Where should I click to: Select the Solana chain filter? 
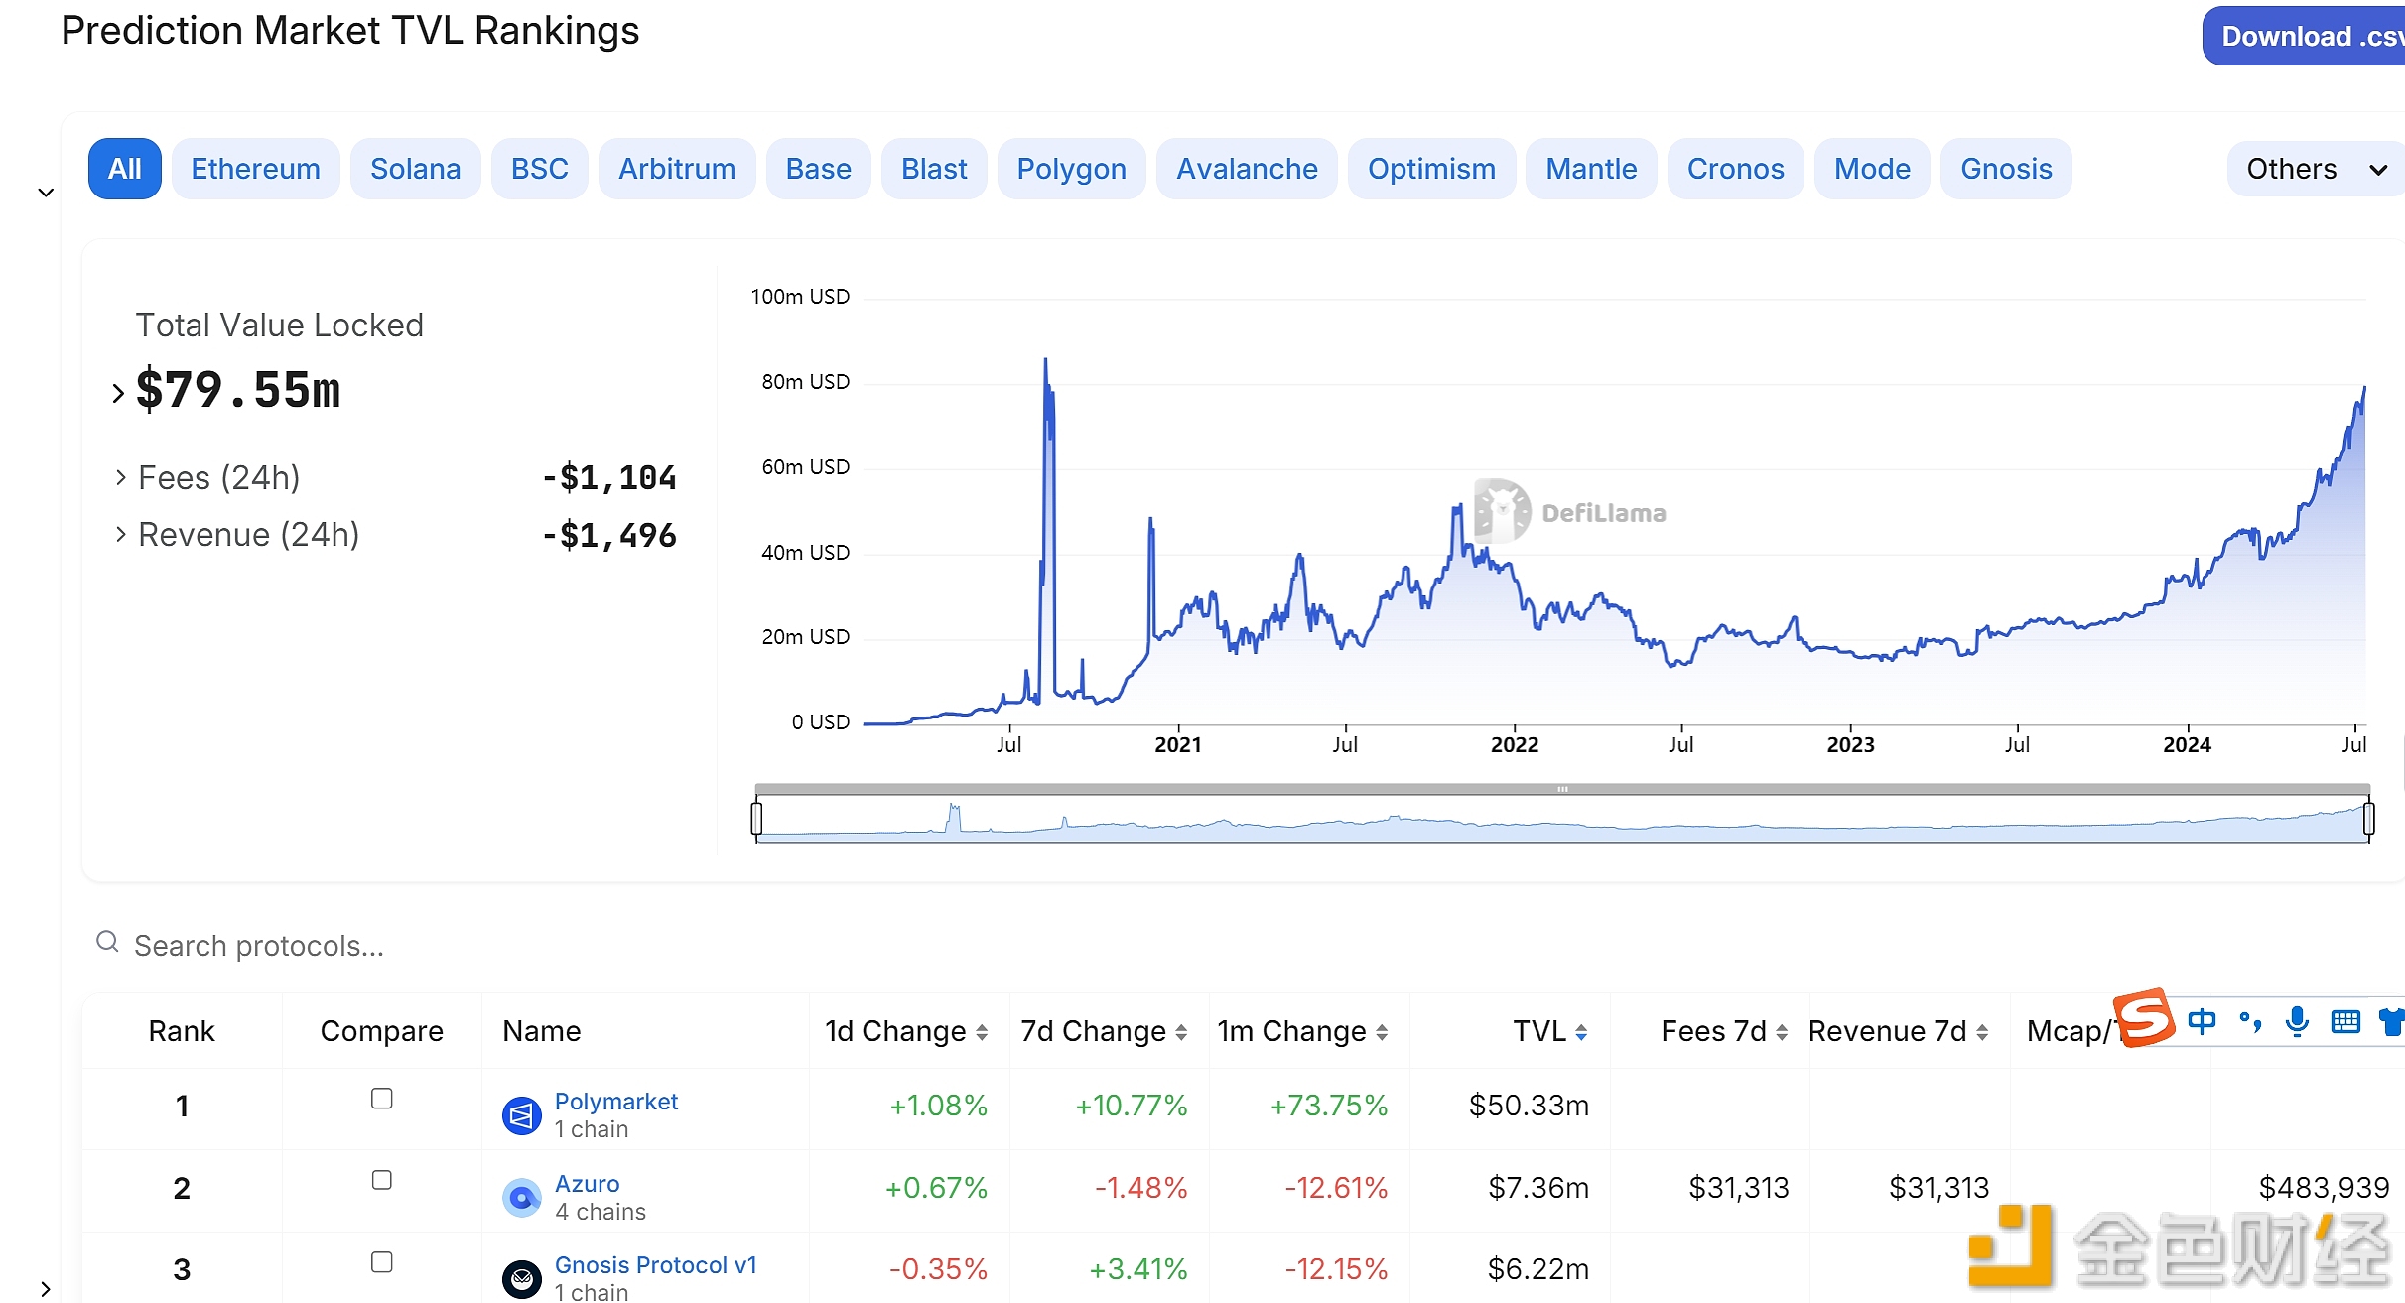pyautogui.click(x=416, y=169)
